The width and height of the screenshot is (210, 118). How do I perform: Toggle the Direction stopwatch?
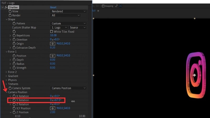[14, 40]
